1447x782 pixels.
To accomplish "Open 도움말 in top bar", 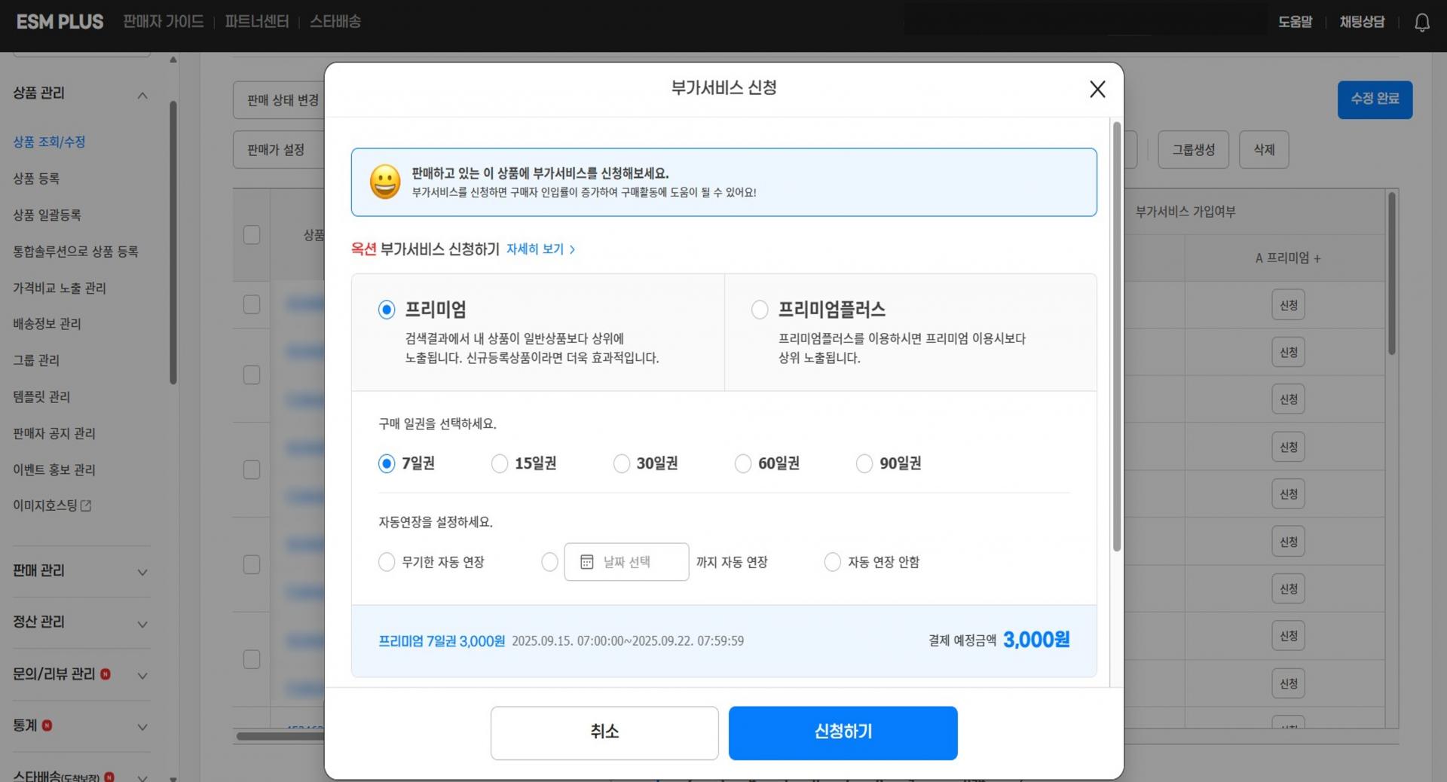I will [x=1295, y=22].
